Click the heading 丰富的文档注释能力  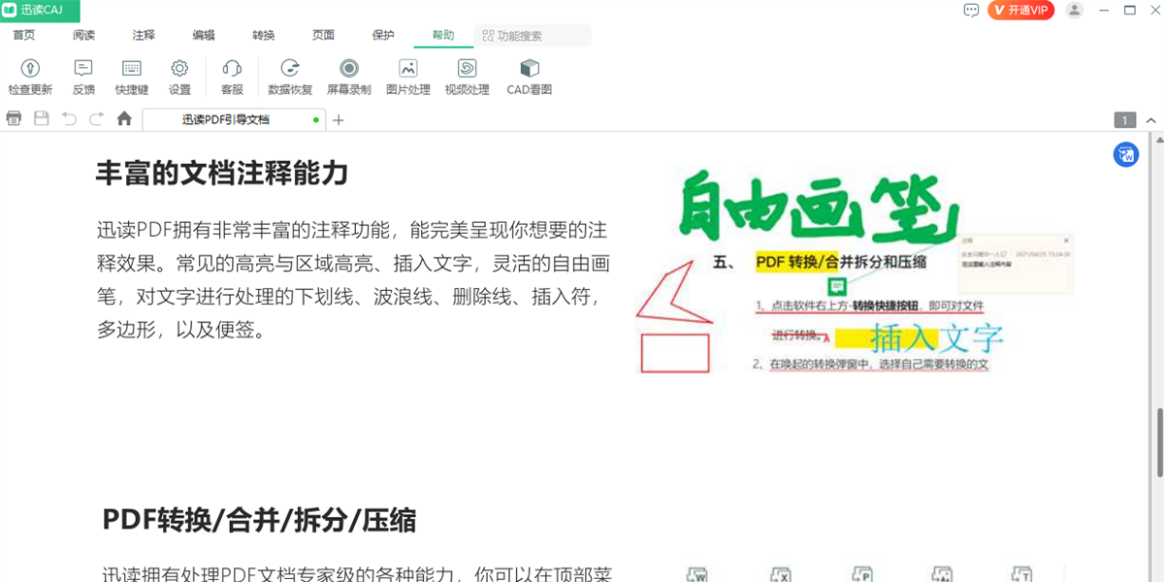coord(222,174)
